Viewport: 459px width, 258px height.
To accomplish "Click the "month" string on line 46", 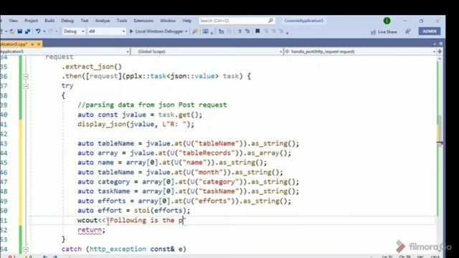I will 209,172.
